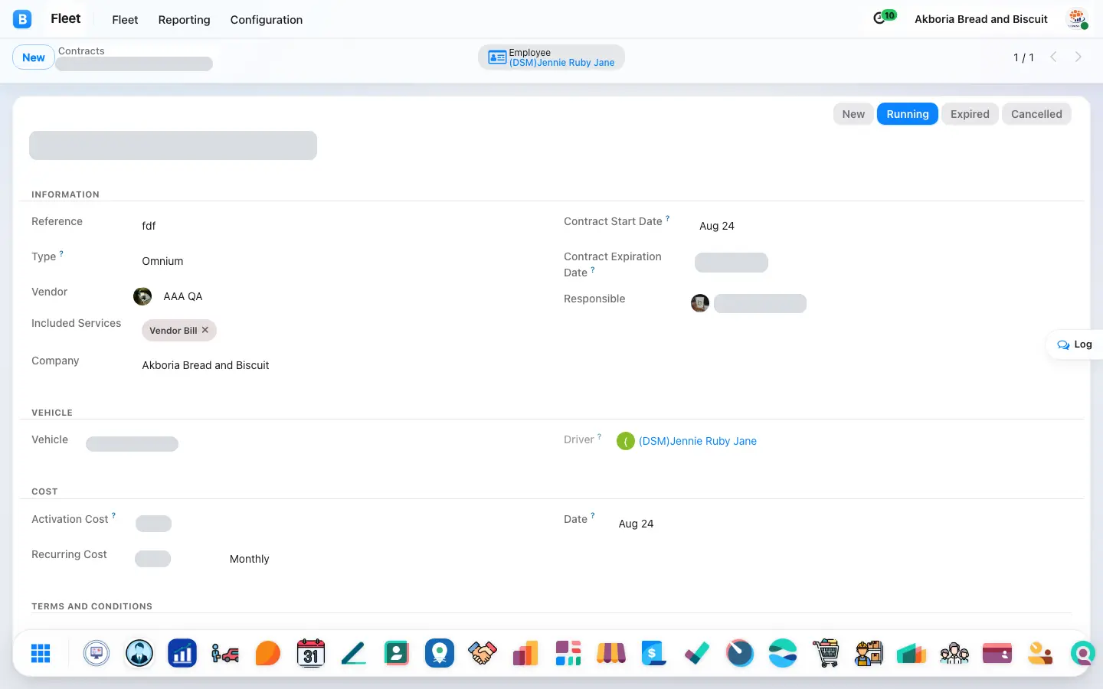Open the activities clock icon with badge 10

coord(885,18)
